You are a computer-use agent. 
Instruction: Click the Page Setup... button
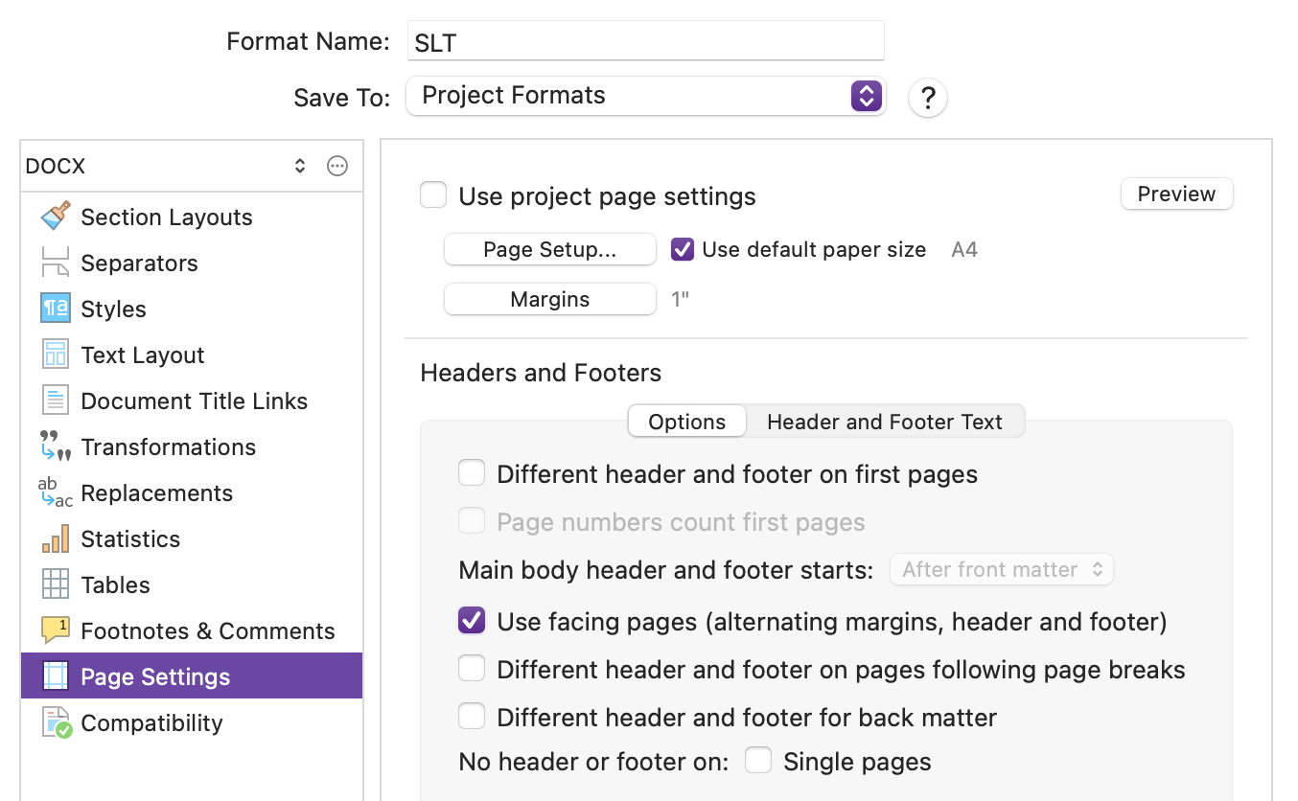tap(549, 250)
